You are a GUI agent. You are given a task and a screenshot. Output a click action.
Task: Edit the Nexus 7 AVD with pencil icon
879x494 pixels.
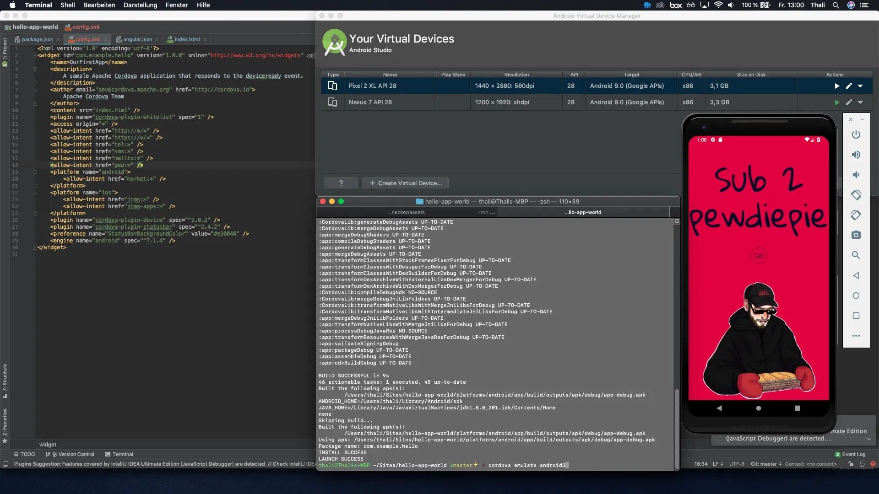click(849, 102)
